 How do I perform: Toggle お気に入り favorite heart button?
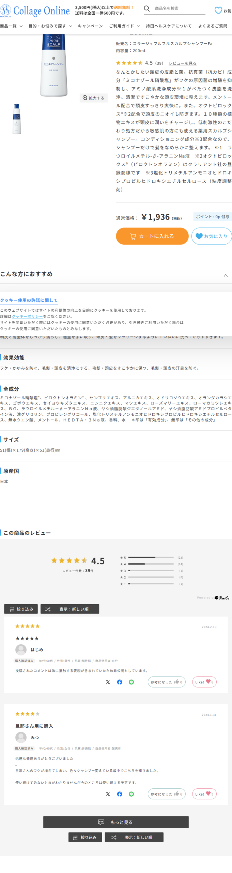(212, 236)
